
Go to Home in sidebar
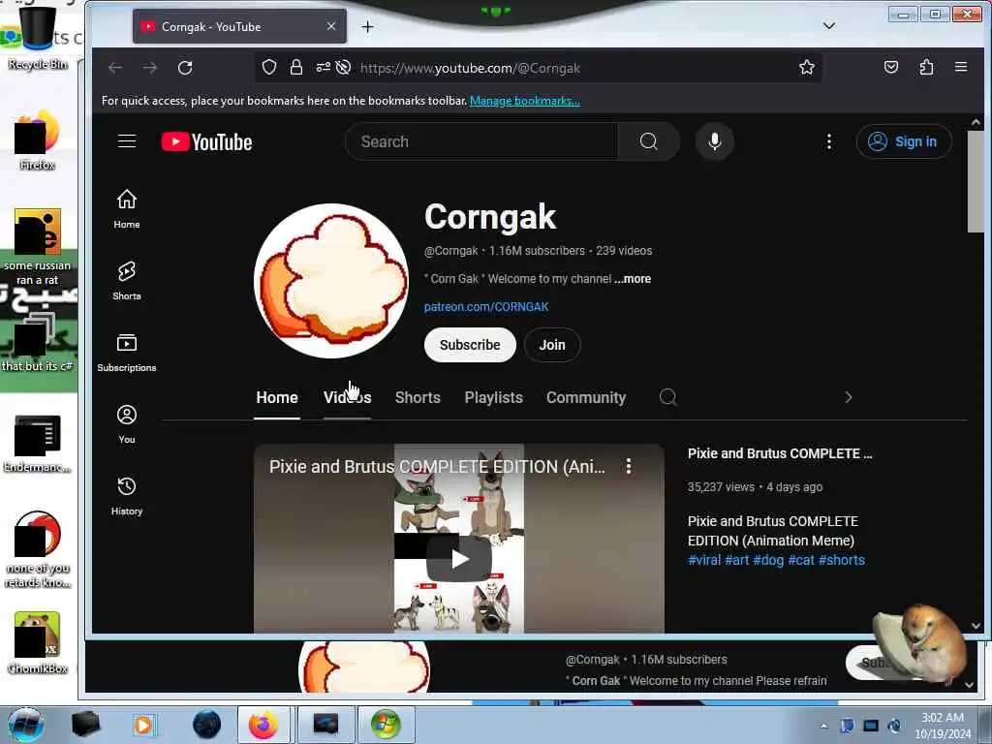pos(127,209)
